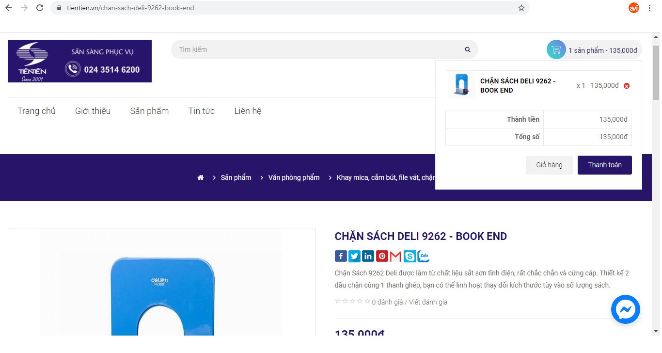Viewport: 662px width, 353px height.
Task: Click the Giỏ hàng button
Action: pos(549,165)
